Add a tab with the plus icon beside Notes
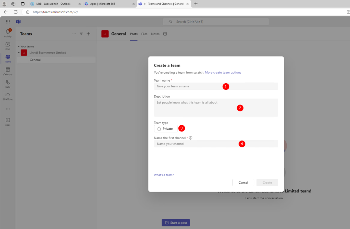Screen dimensions: 350x229 coord(165,34)
